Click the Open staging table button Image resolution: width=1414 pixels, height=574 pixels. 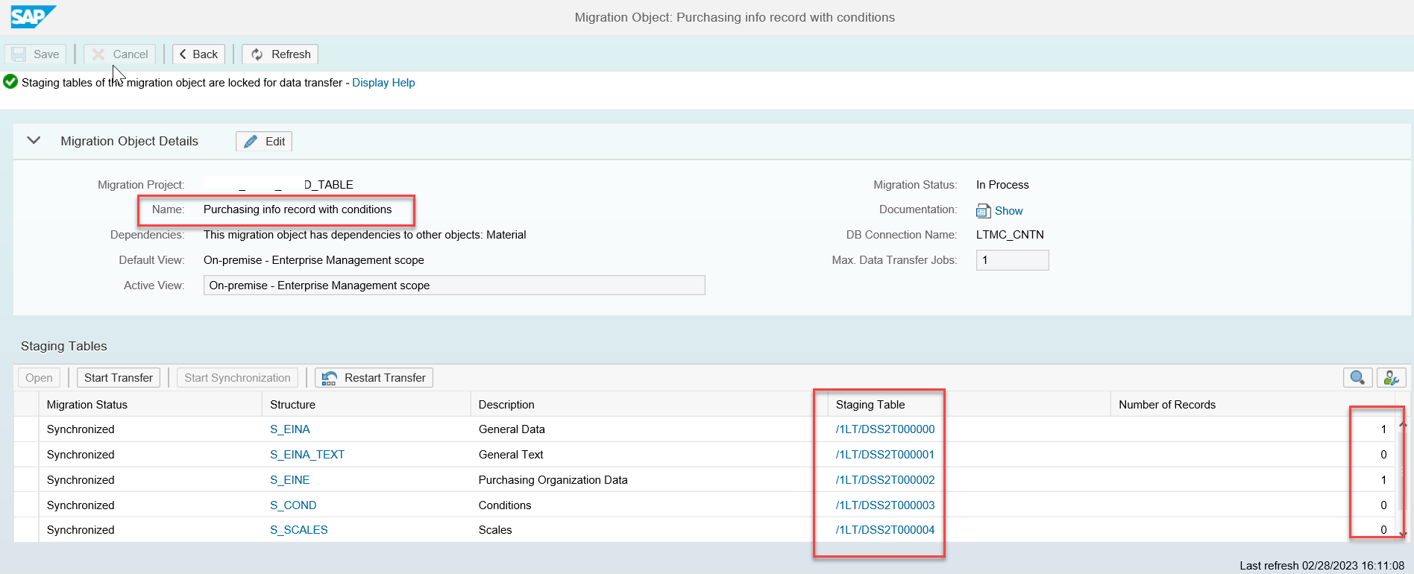[39, 378]
